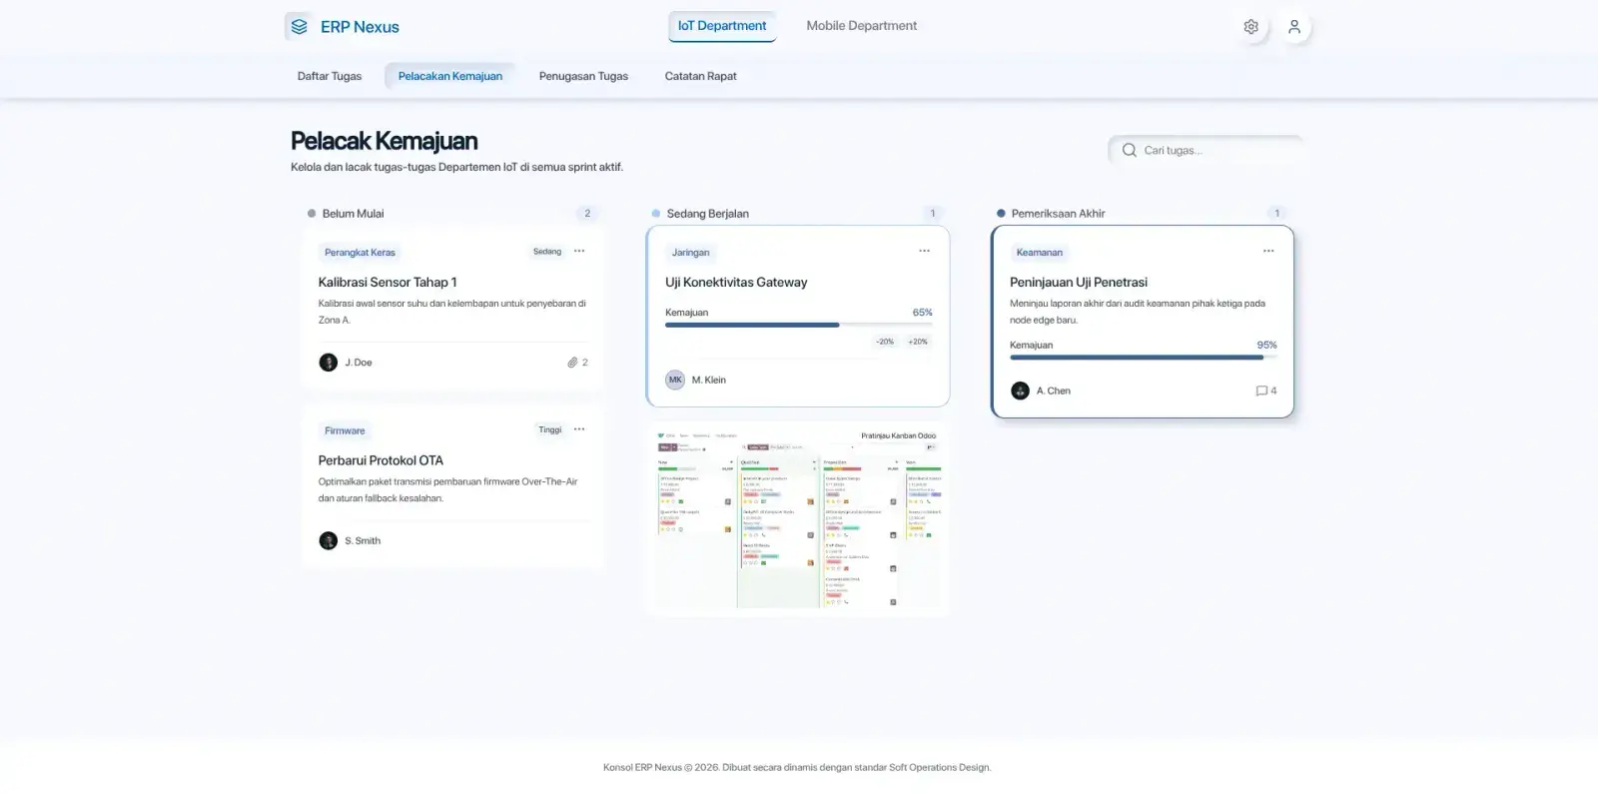
Task: Click the Keamanan tag
Action: click(1039, 253)
